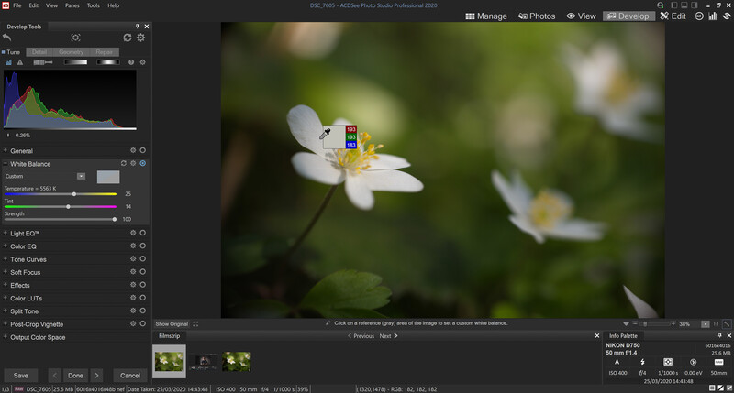Reset the White Balance group
This screenshot has width=734, height=393.
[124, 164]
